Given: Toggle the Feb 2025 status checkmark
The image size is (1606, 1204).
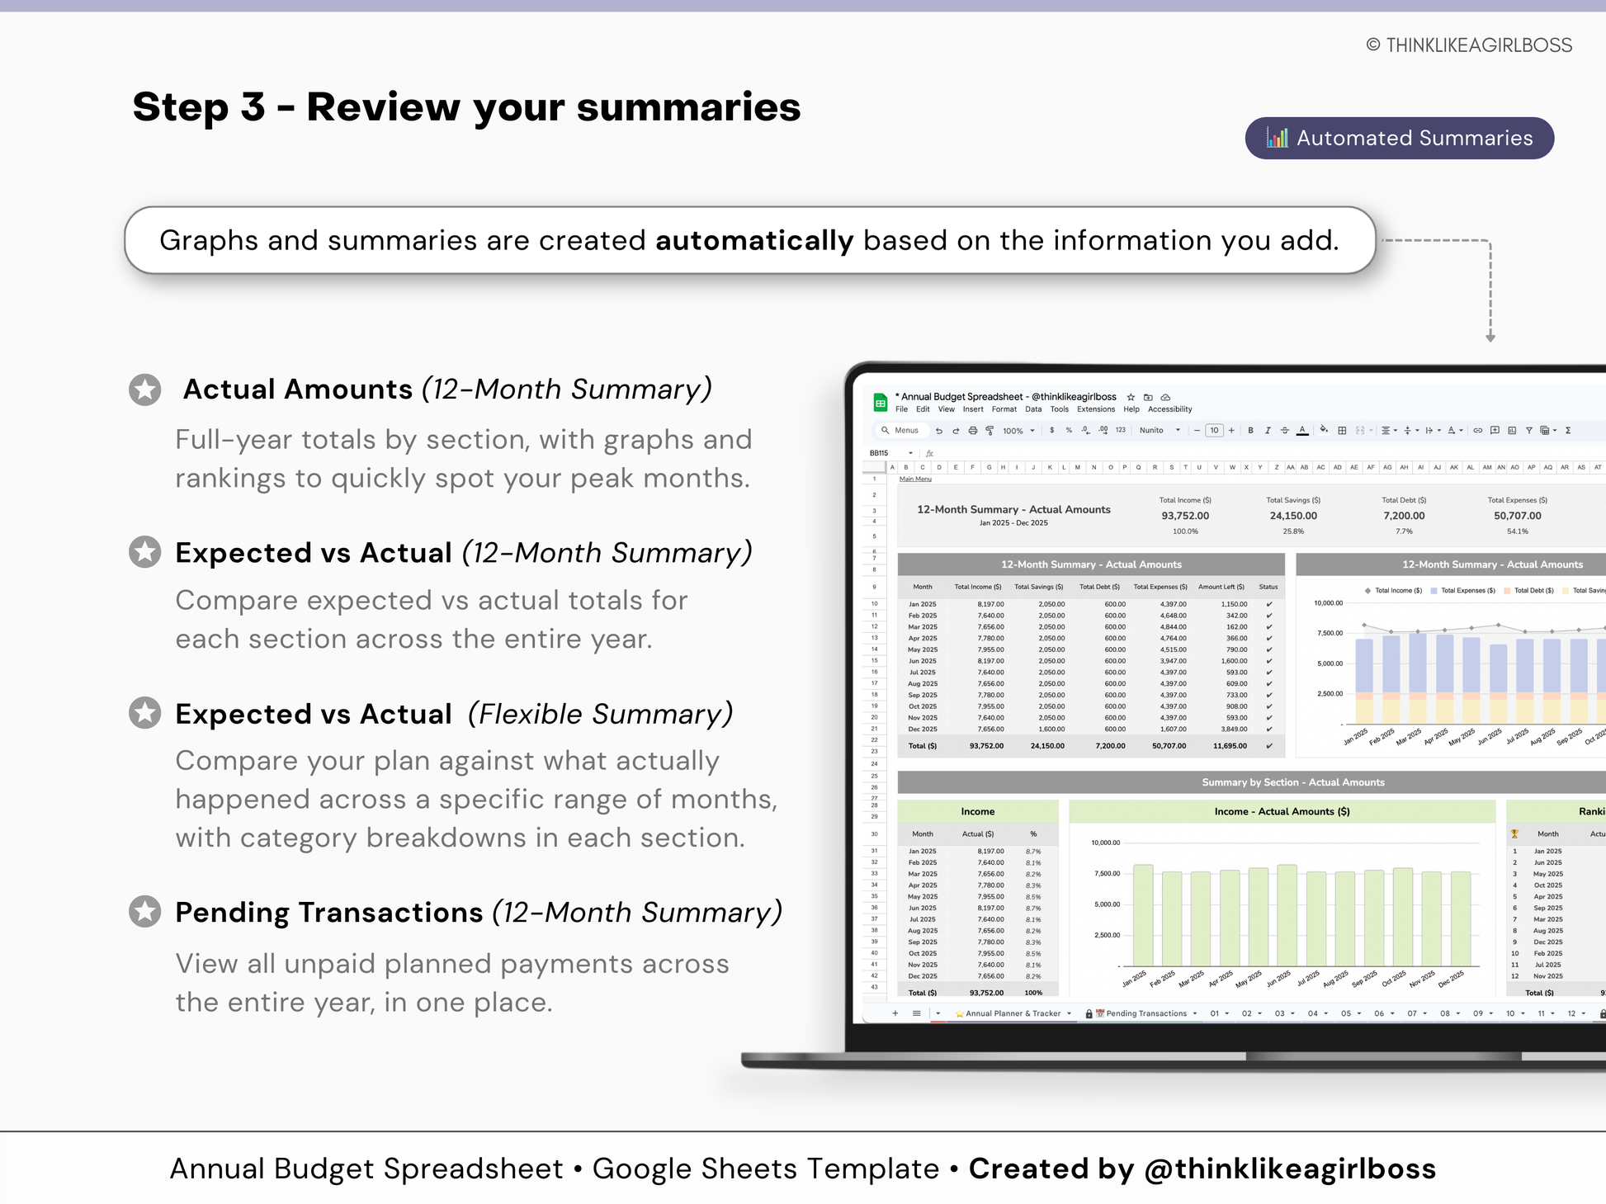Looking at the screenshot, I should pyautogui.click(x=1268, y=616).
